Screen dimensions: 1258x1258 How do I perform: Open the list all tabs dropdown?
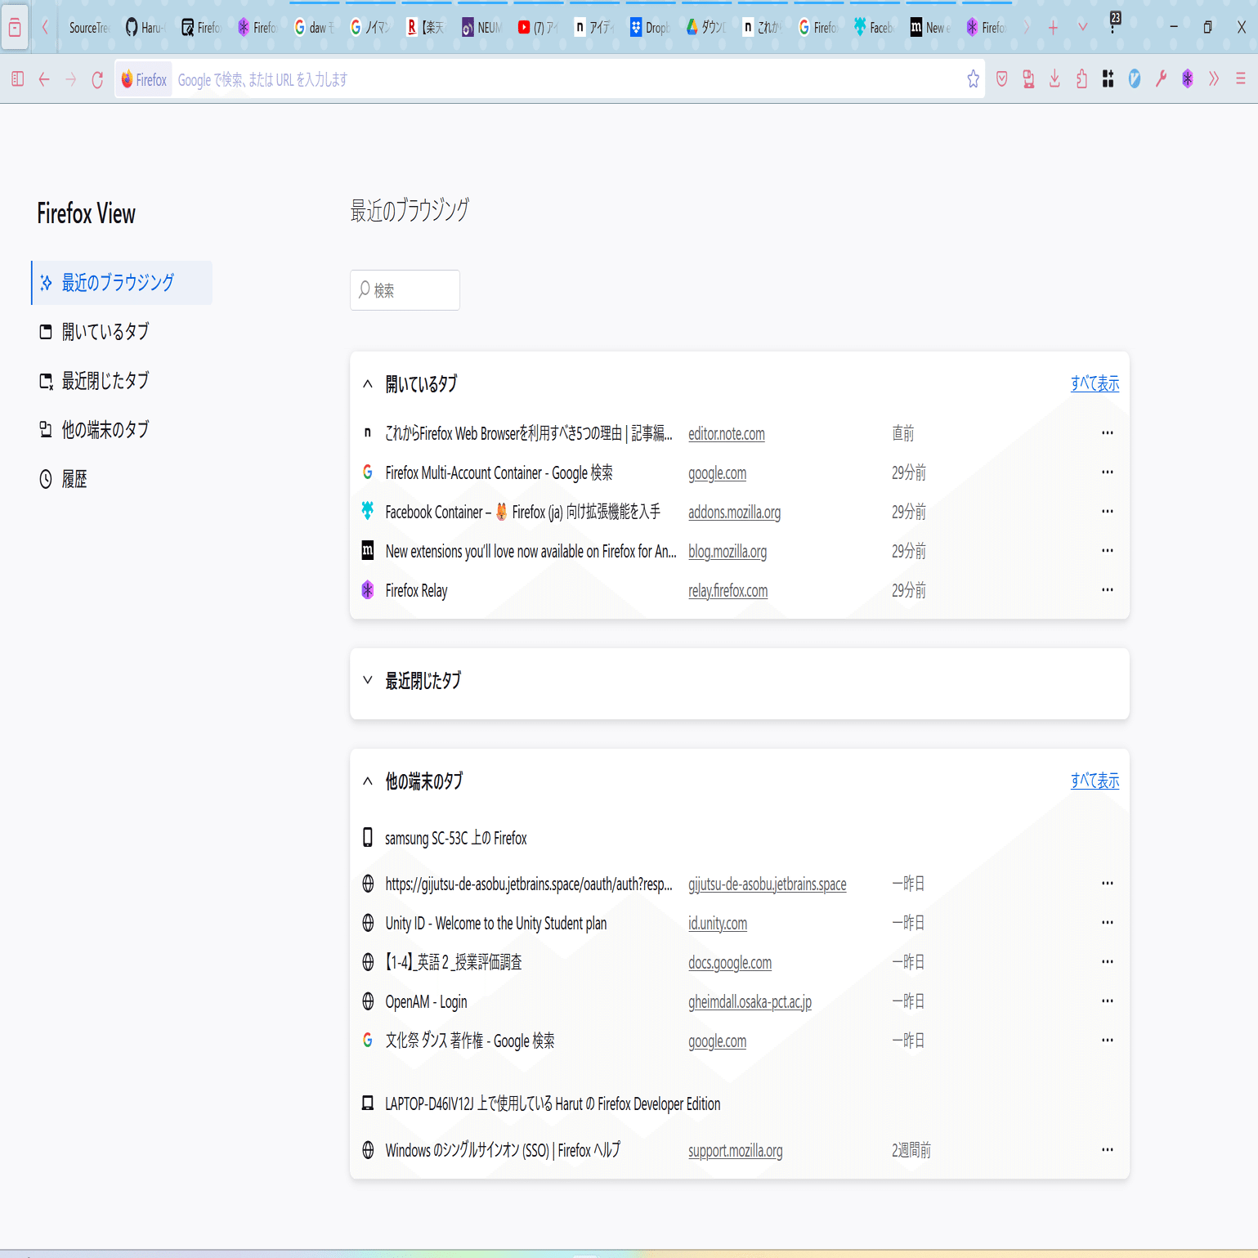1082,28
